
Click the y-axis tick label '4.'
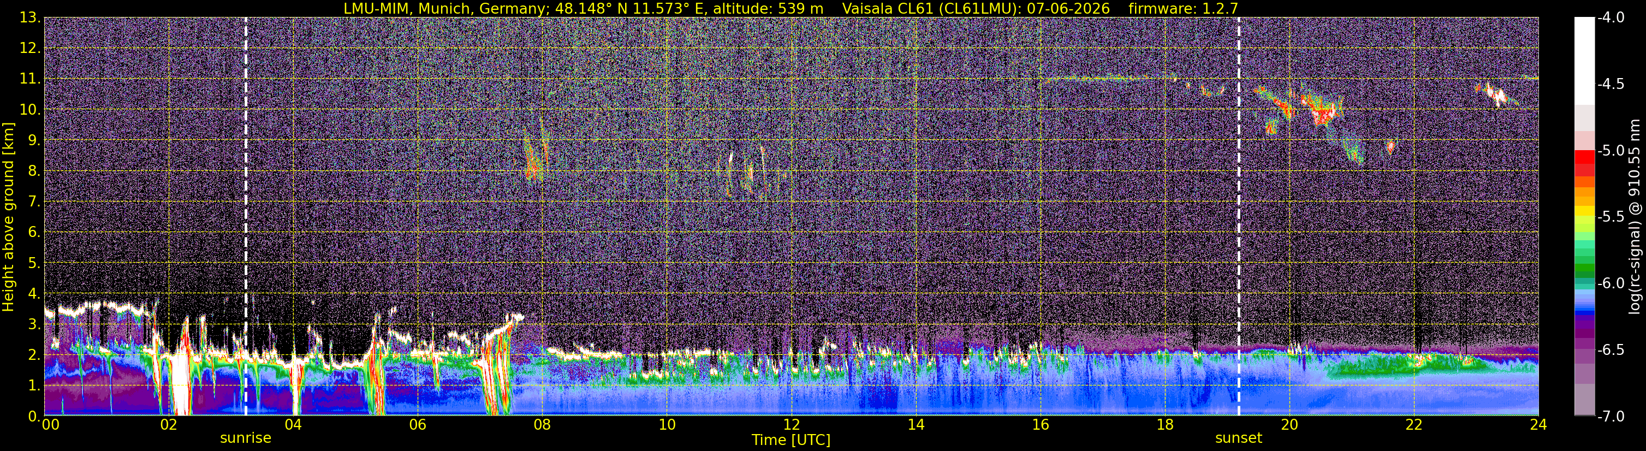[34, 294]
